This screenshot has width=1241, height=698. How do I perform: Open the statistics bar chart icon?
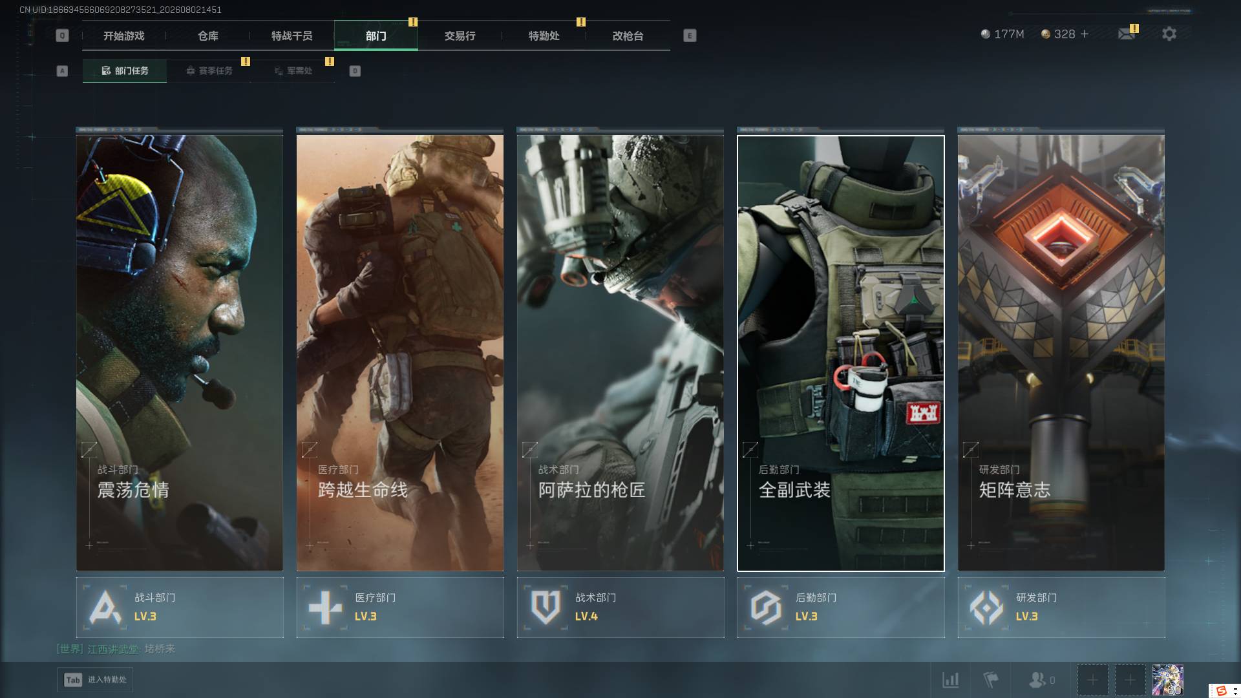point(950,680)
